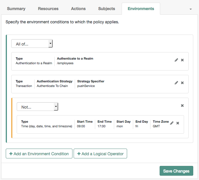Click Add an Environment Condition button
The height and width of the screenshot is (180, 199).
coord(39,154)
